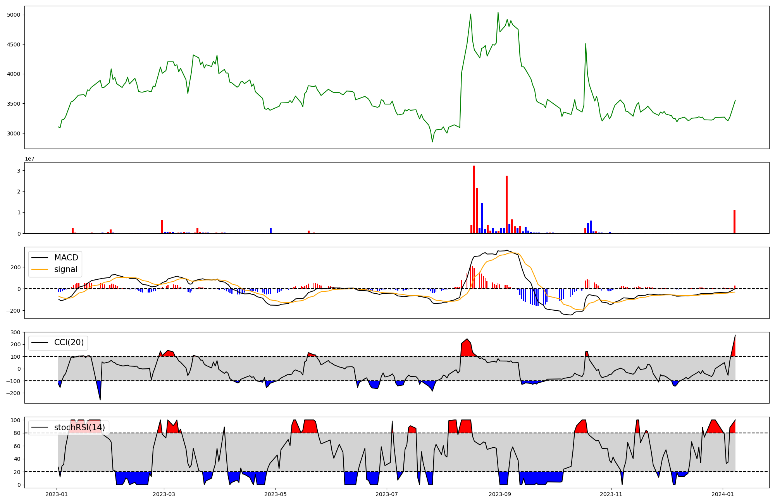Click the 2023-09 date tick label
The height and width of the screenshot is (503, 775).
tap(499, 494)
